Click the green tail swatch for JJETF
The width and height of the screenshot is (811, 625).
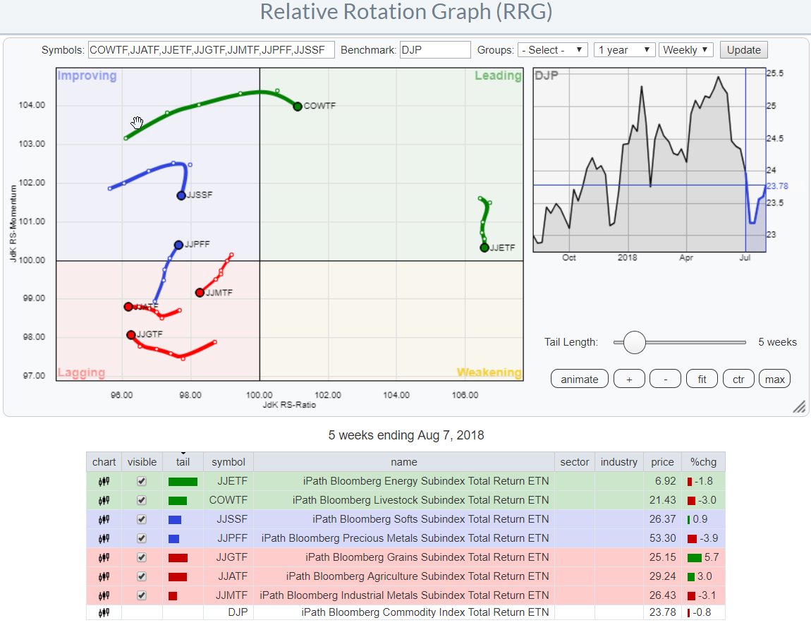coord(183,481)
